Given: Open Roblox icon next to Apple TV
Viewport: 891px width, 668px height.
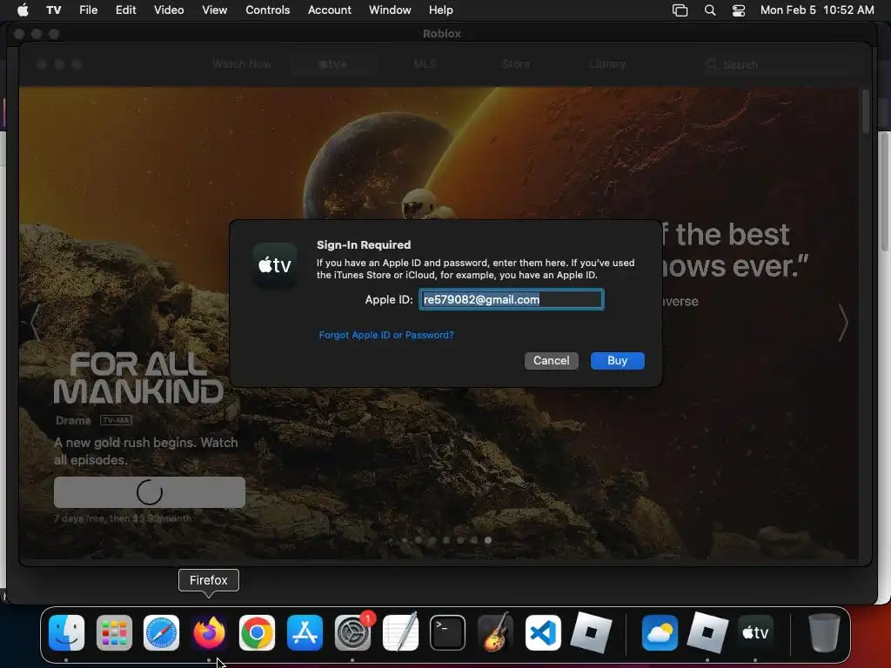Looking at the screenshot, I should [x=707, y=632].
